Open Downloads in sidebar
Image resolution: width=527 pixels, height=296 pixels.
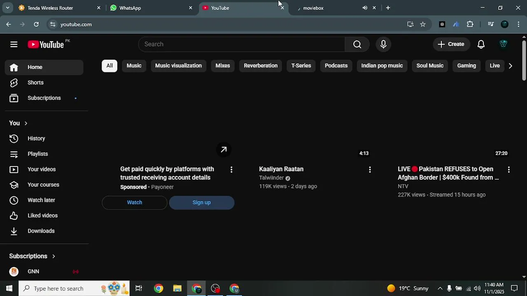[x=44, y=231]
